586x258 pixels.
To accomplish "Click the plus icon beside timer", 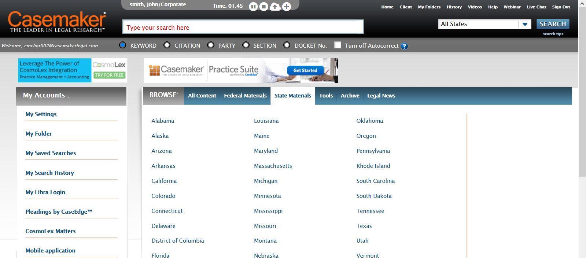I will click(x=287, y=7).
